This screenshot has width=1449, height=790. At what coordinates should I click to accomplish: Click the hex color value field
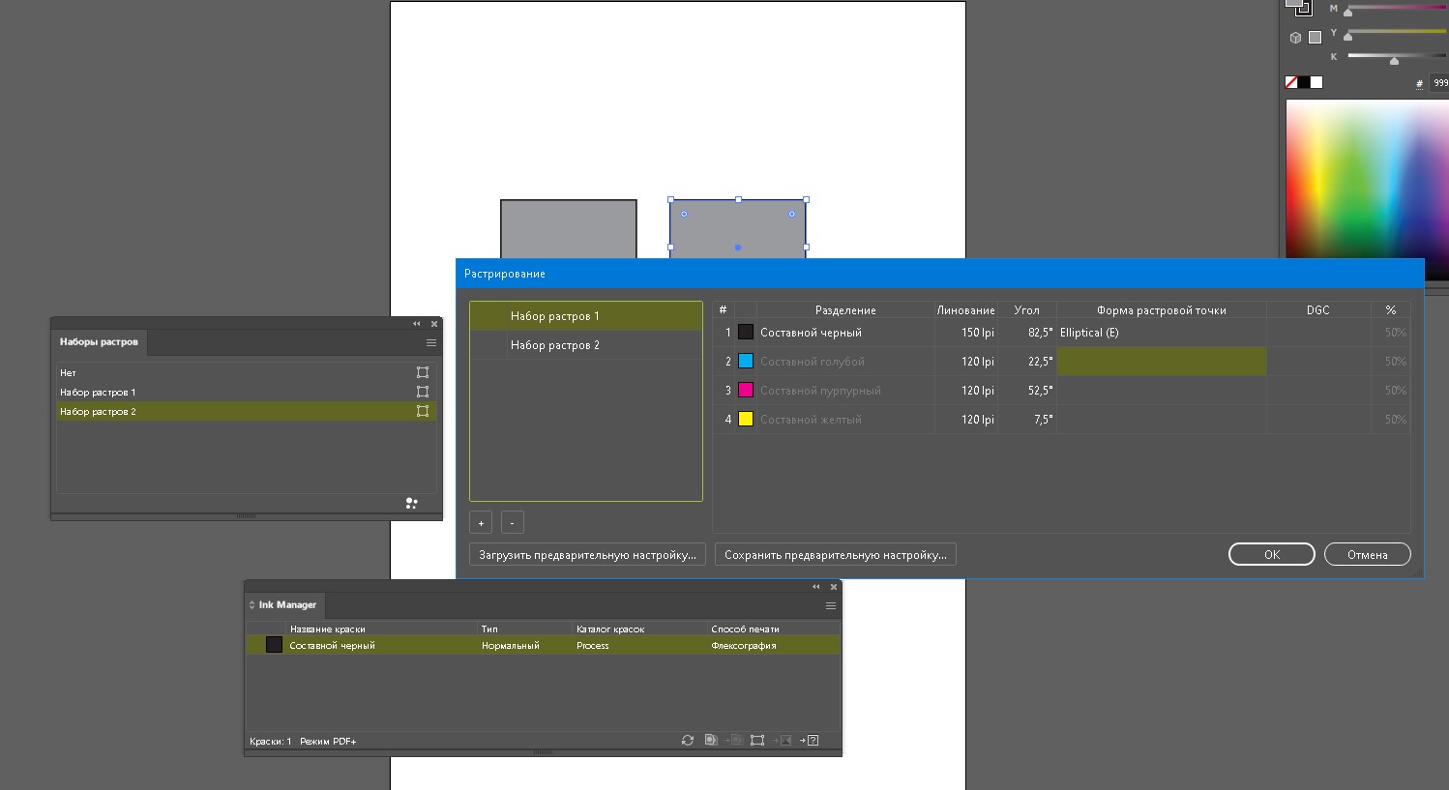point(1439,83)
